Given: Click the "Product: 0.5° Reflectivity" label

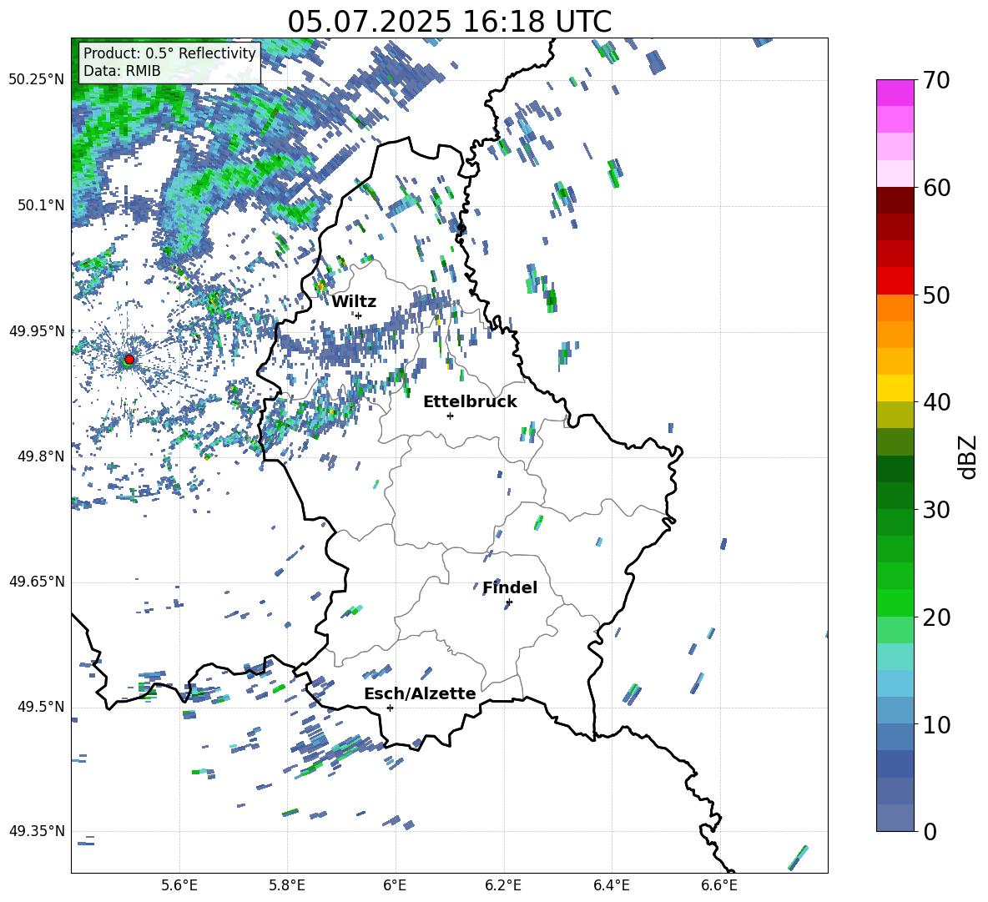Looking at the screenshot, I should (x=169, y=53).
